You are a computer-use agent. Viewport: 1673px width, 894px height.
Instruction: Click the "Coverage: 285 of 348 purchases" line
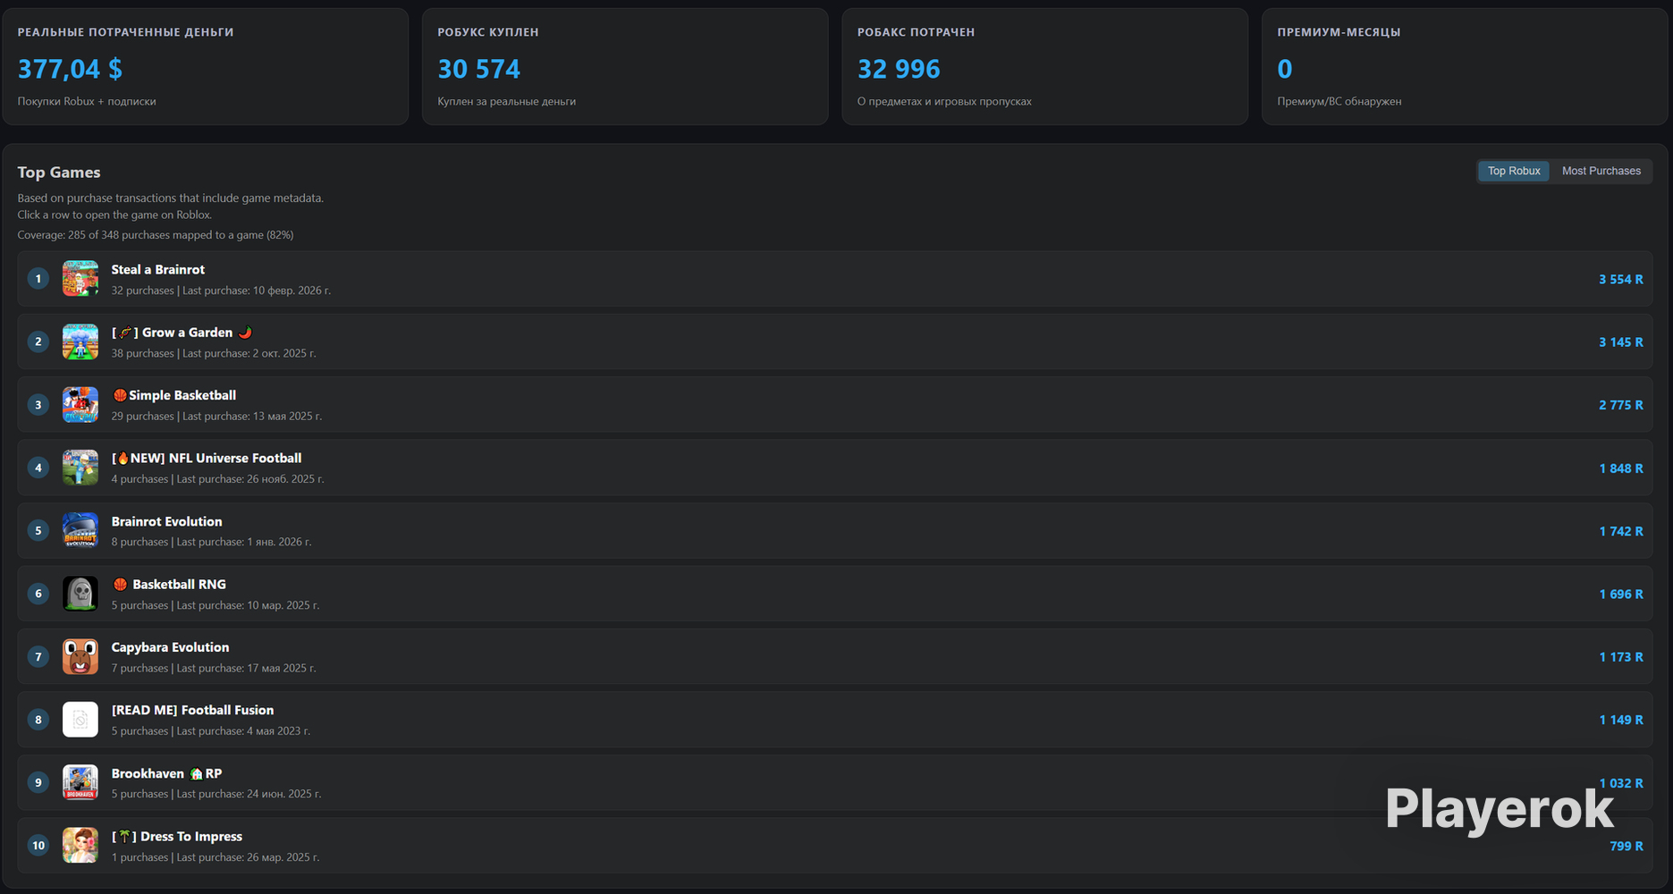click(156, 235)
